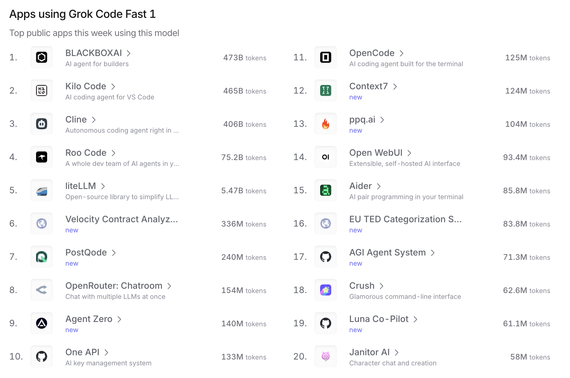
Task: Click the chevron beside Context7
Action: point(395,86)
